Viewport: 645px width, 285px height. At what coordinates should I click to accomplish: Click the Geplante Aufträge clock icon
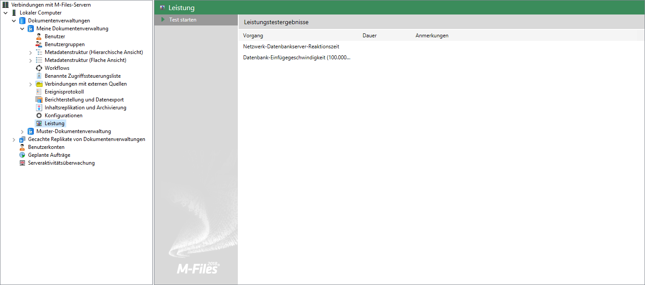coord(22,155)
